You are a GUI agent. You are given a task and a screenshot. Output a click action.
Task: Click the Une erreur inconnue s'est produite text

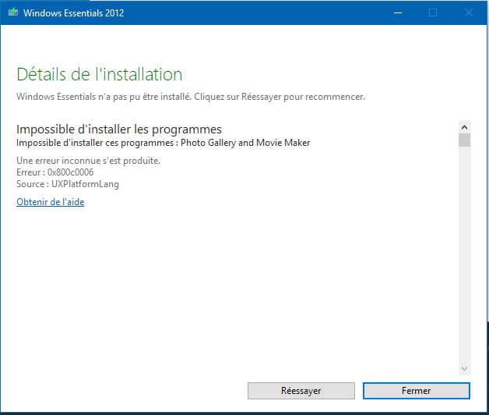click(x=88, y=161)
